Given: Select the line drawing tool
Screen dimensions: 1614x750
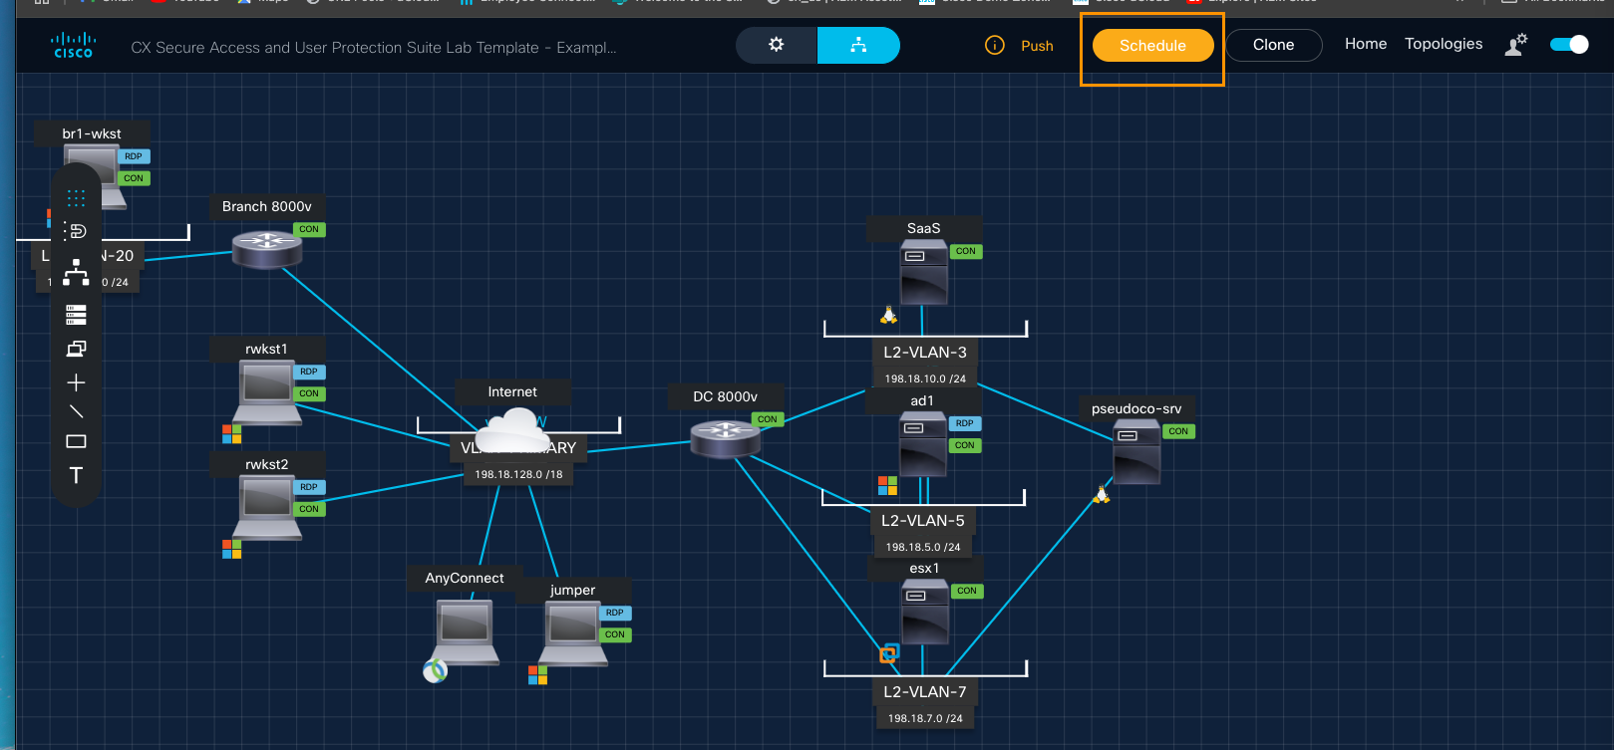Looking at the screenshot, I should (76, 411).
